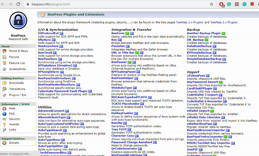The height and width of the screenshot is (156, 259).
Task: Bookmark this page with the star icon
Action: tap(211, 4)
